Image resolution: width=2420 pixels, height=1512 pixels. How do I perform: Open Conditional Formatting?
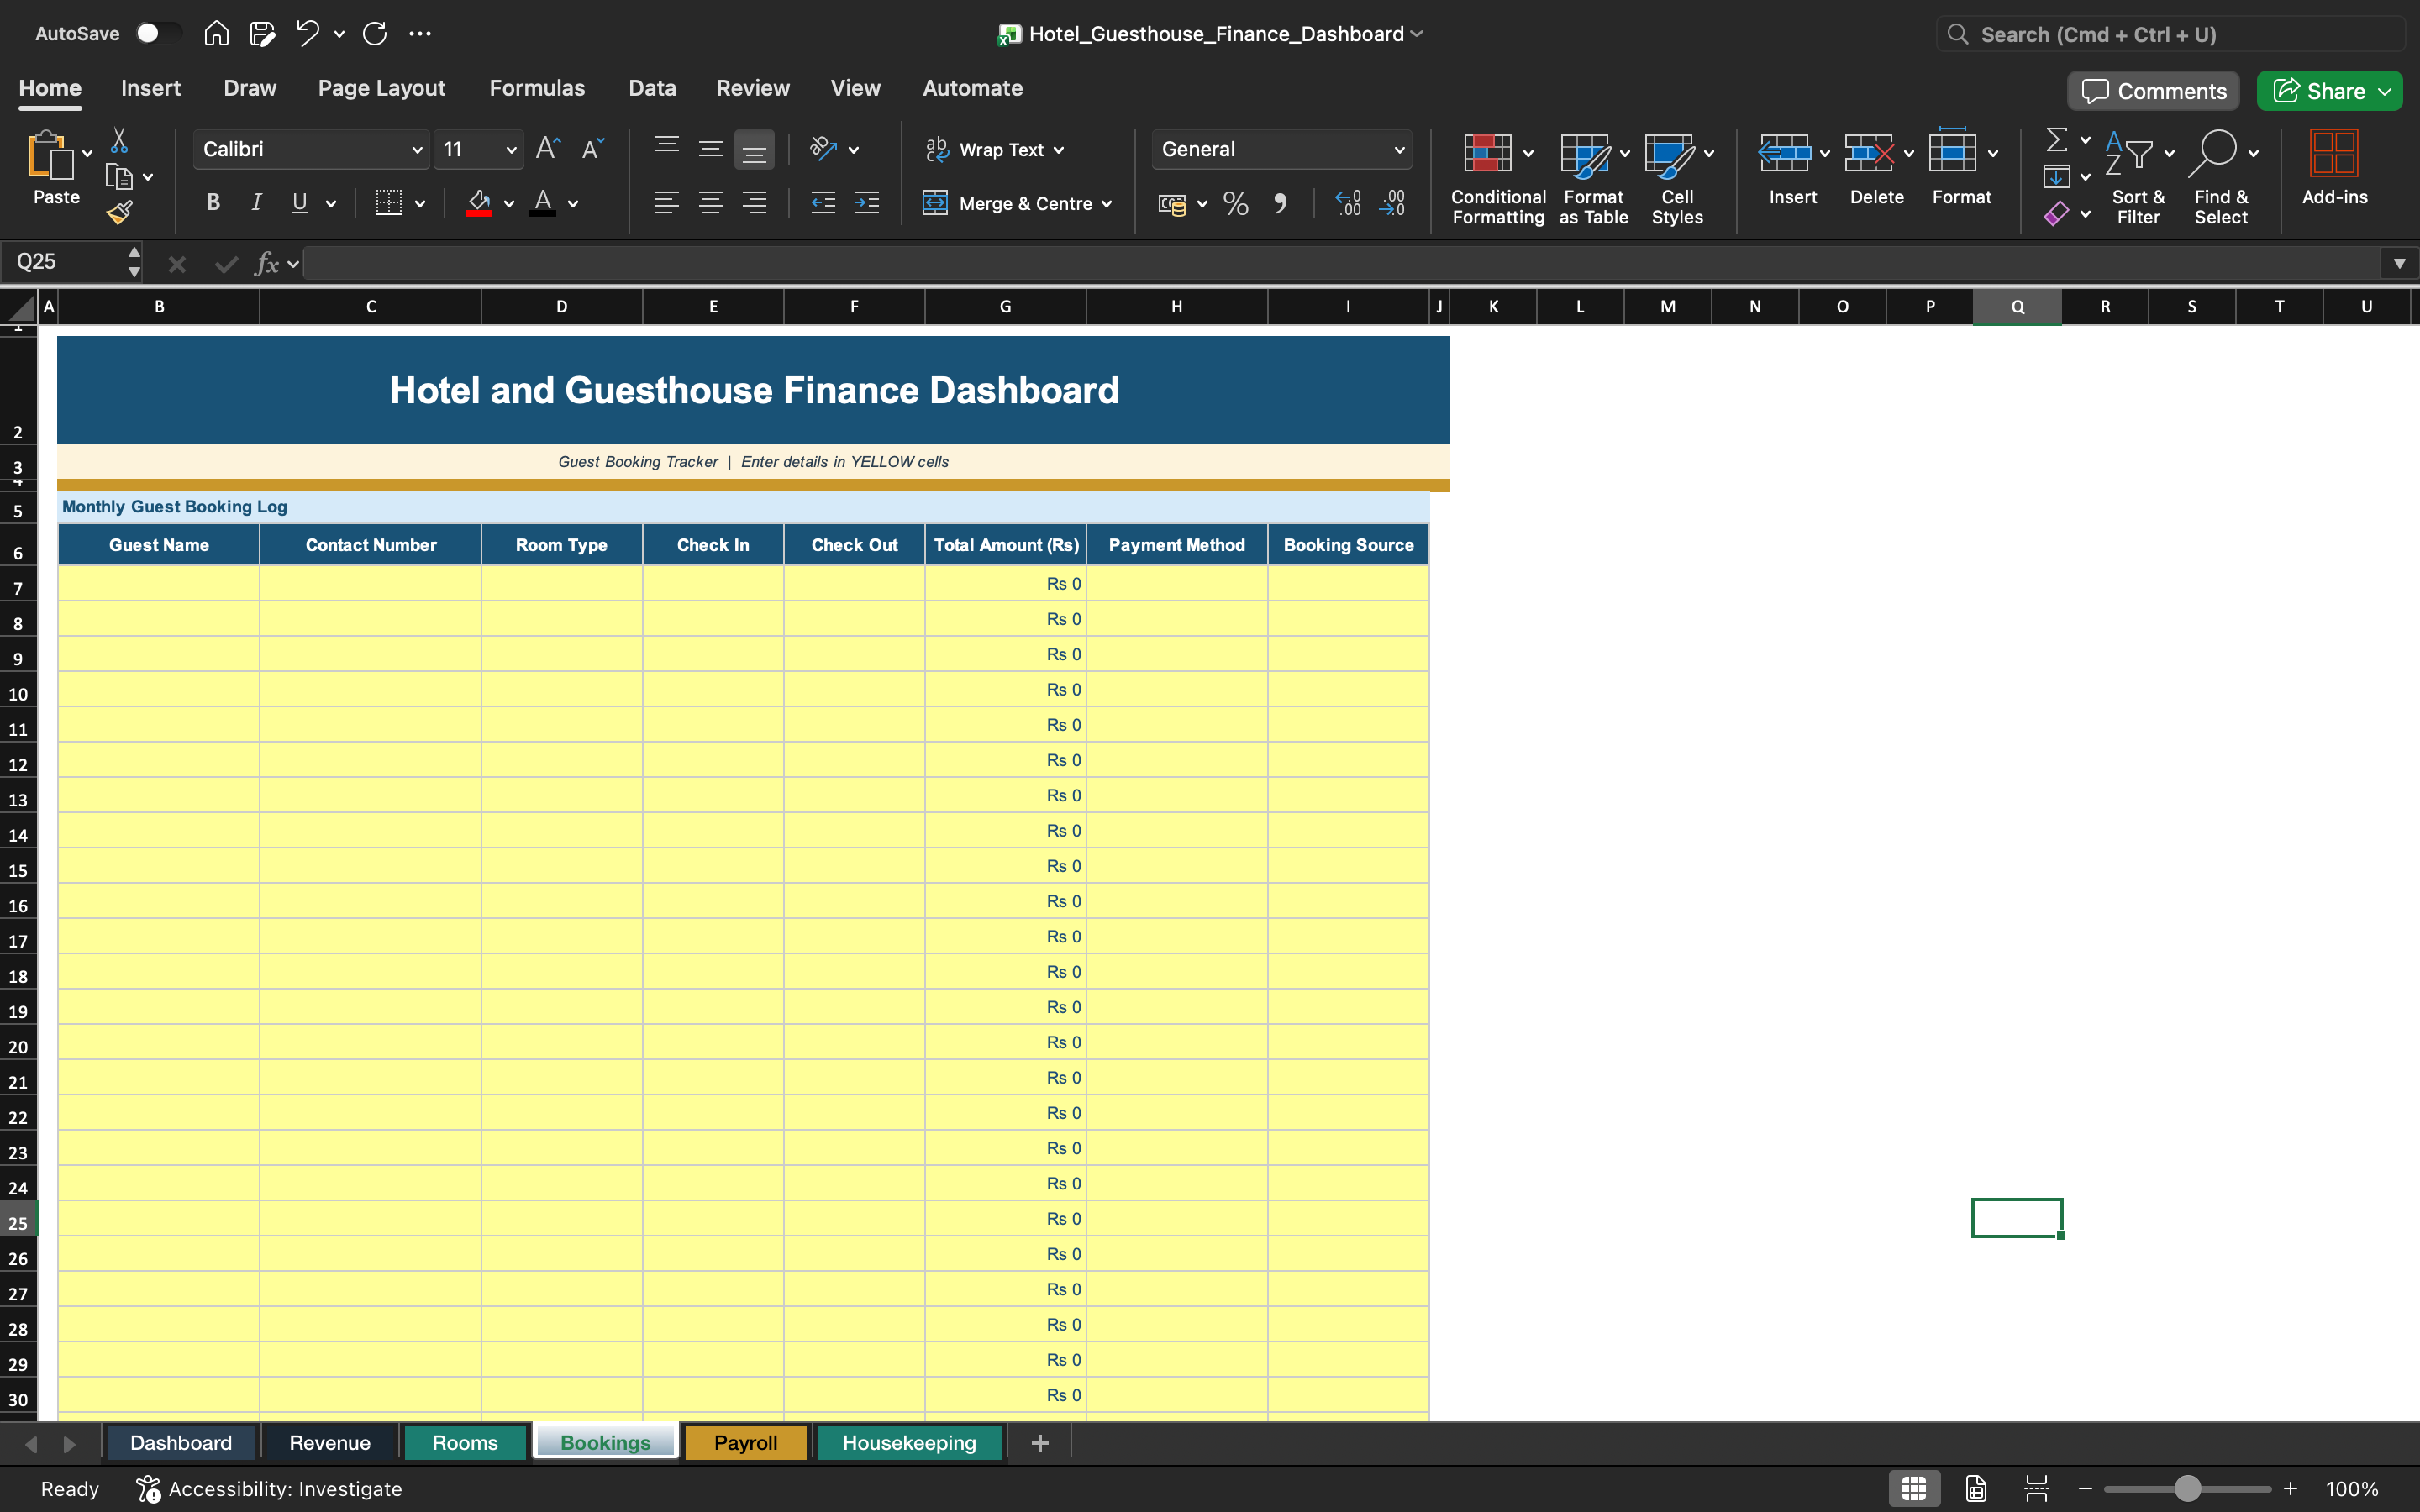(x=1498, y=178)
